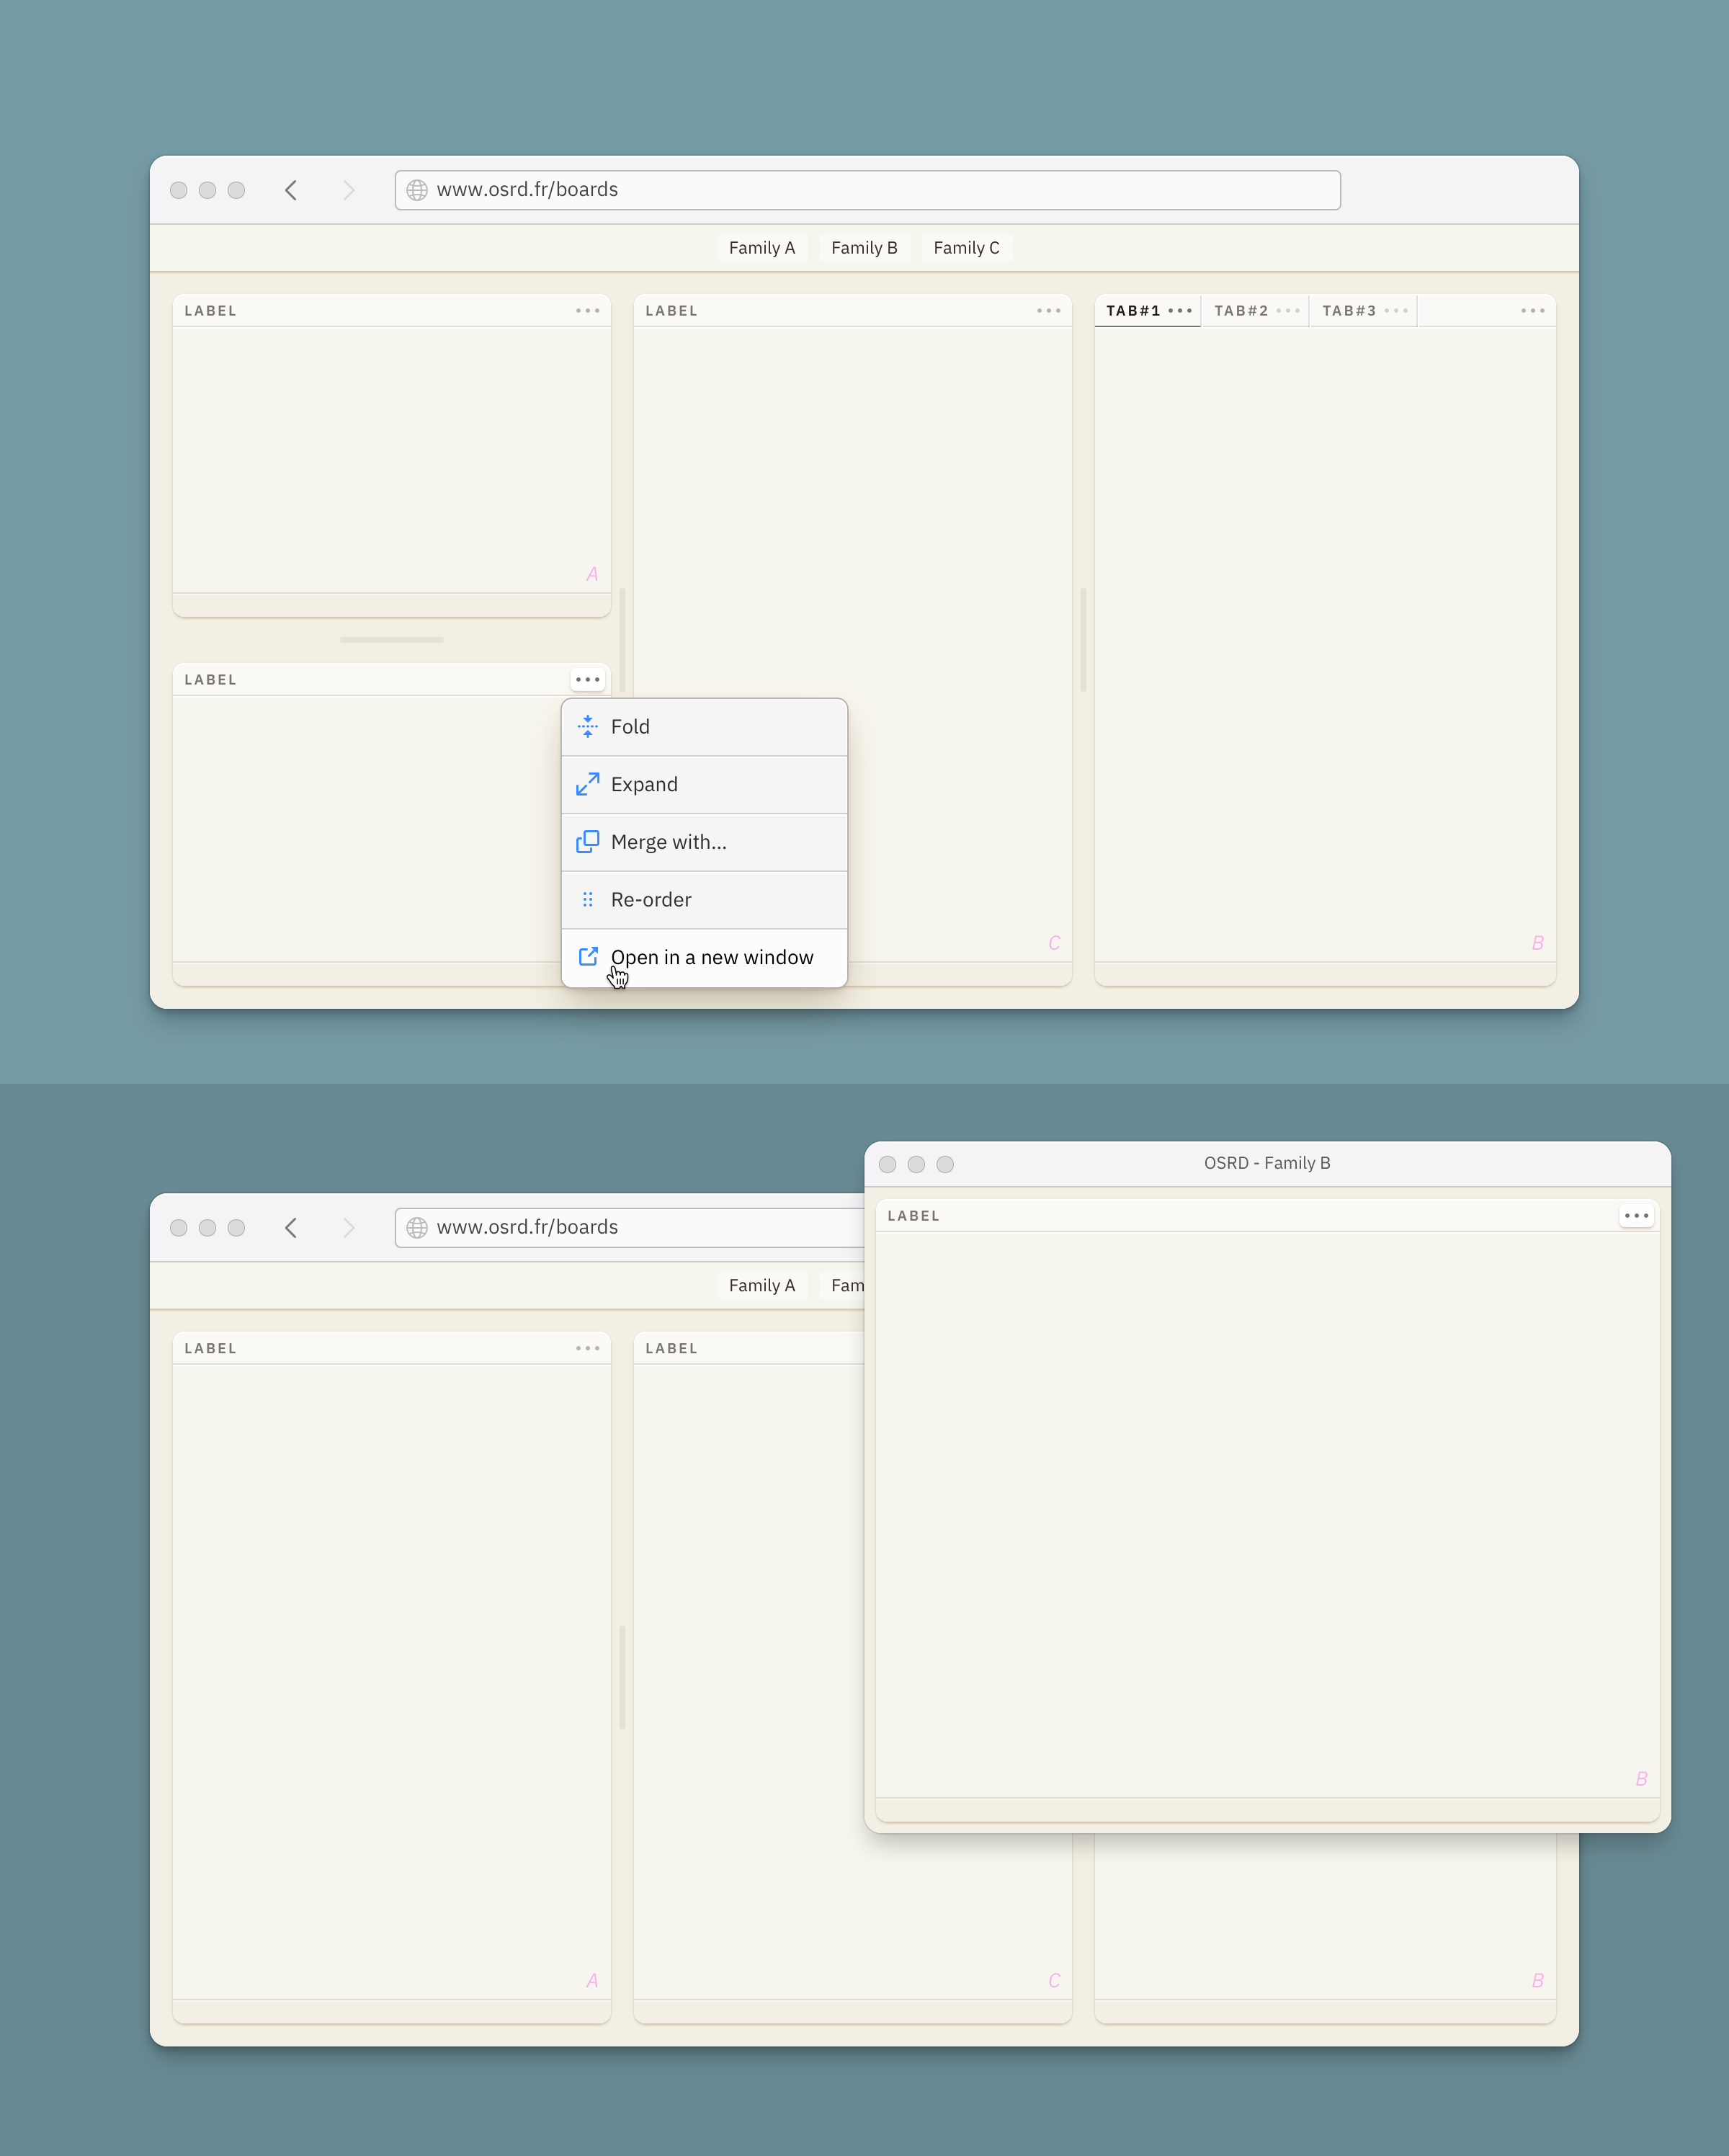The image size is (1729, 2156).
Task: Click back arrow in bottom browser window
Action: click(x=291, y=1228)
